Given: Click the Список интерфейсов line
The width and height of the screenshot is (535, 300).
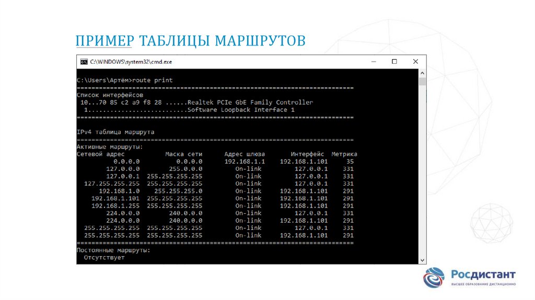Looking at the screenshot, I should click(110, 95).
